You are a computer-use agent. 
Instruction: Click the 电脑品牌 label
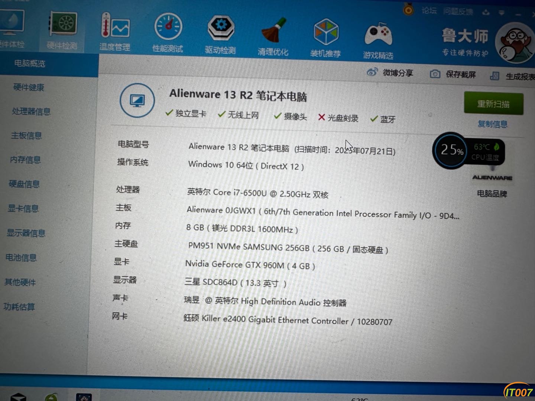click(x=492, y=193)
